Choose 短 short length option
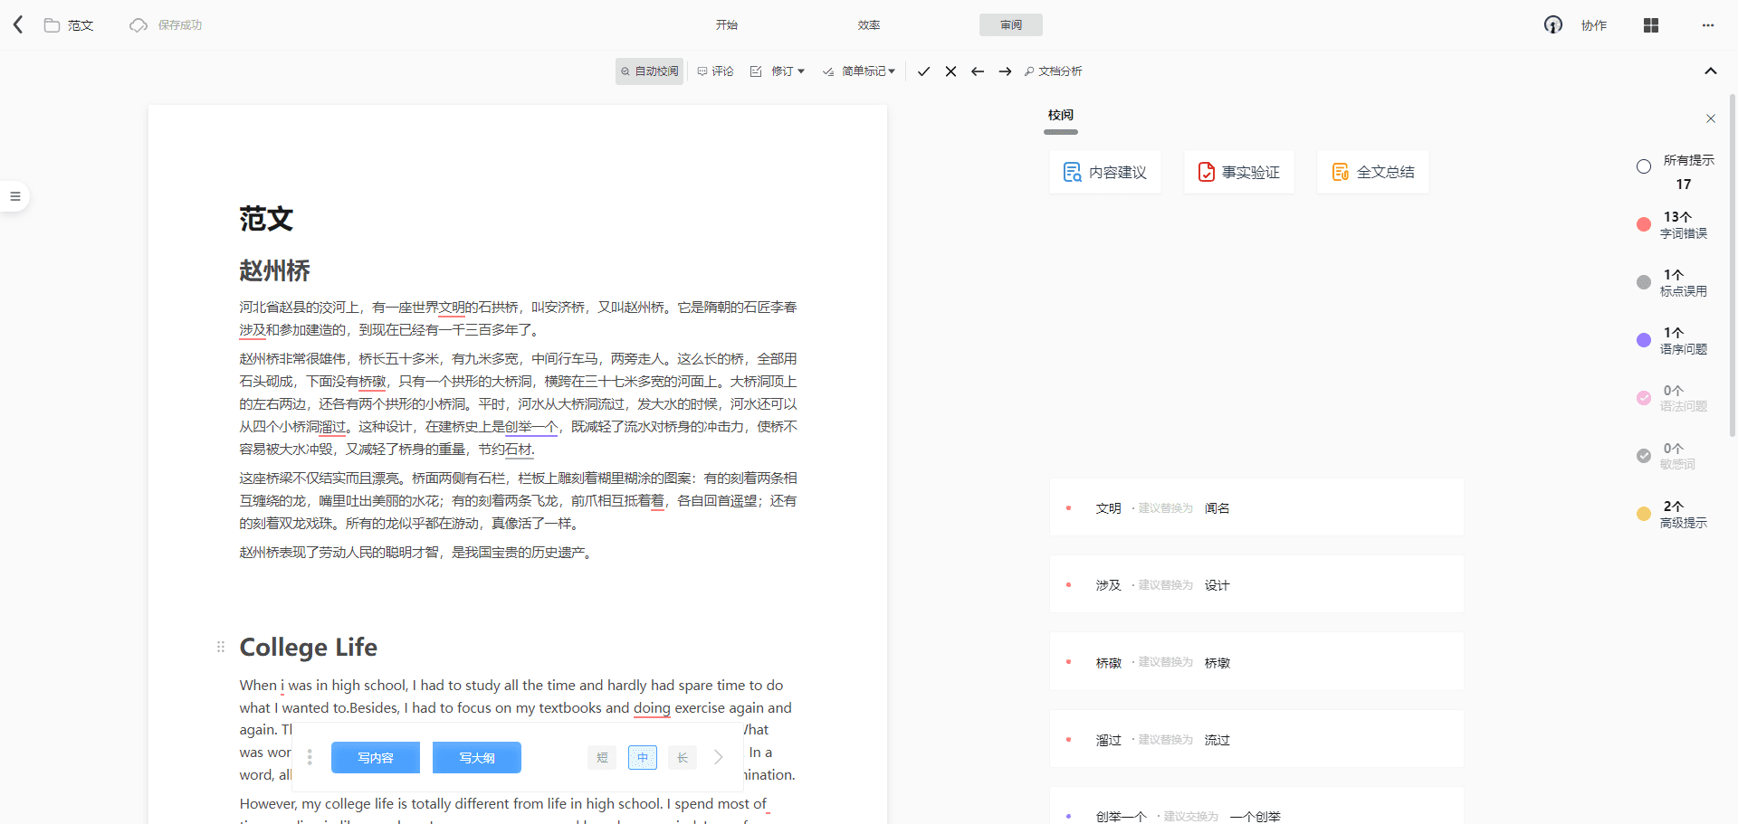This screenshot has width=1738, height=824. pos(602,758)
